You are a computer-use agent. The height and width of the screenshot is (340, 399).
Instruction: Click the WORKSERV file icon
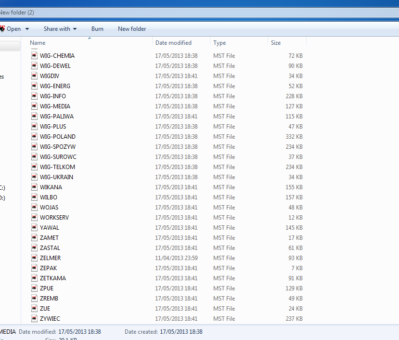click(34, 218)
